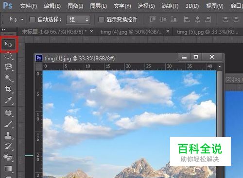Switch to timg (5).jpg document tab
Image resolution: width=243 pixels, height=178 pixels.
208,32
